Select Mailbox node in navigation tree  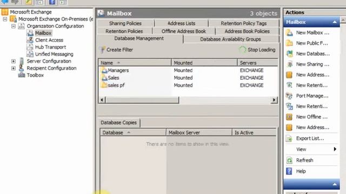pyautogui.click(x=43, y=33)
